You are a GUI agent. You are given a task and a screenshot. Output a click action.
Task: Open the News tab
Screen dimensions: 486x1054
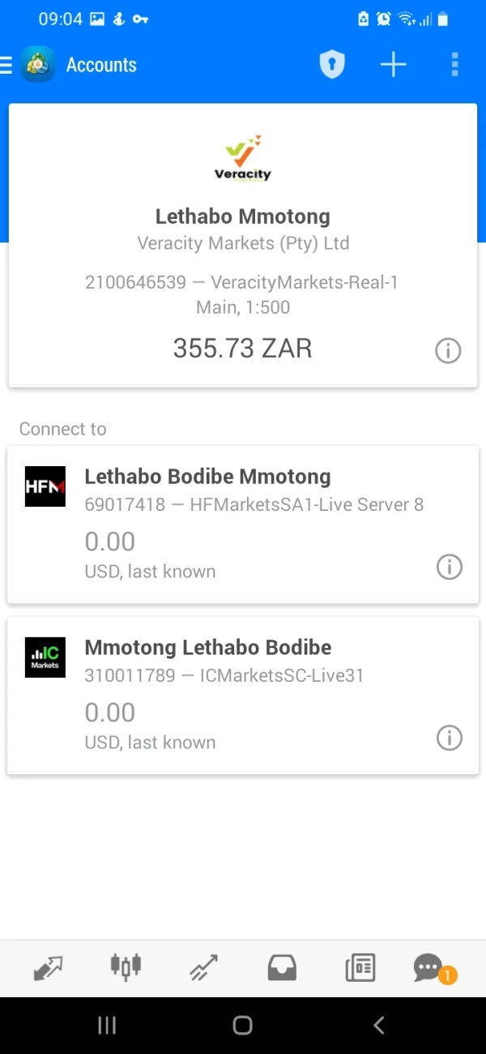(x=360, y=968)
